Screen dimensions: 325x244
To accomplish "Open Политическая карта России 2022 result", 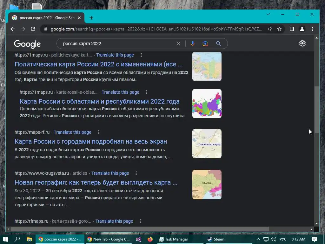I will pos(98,64).
